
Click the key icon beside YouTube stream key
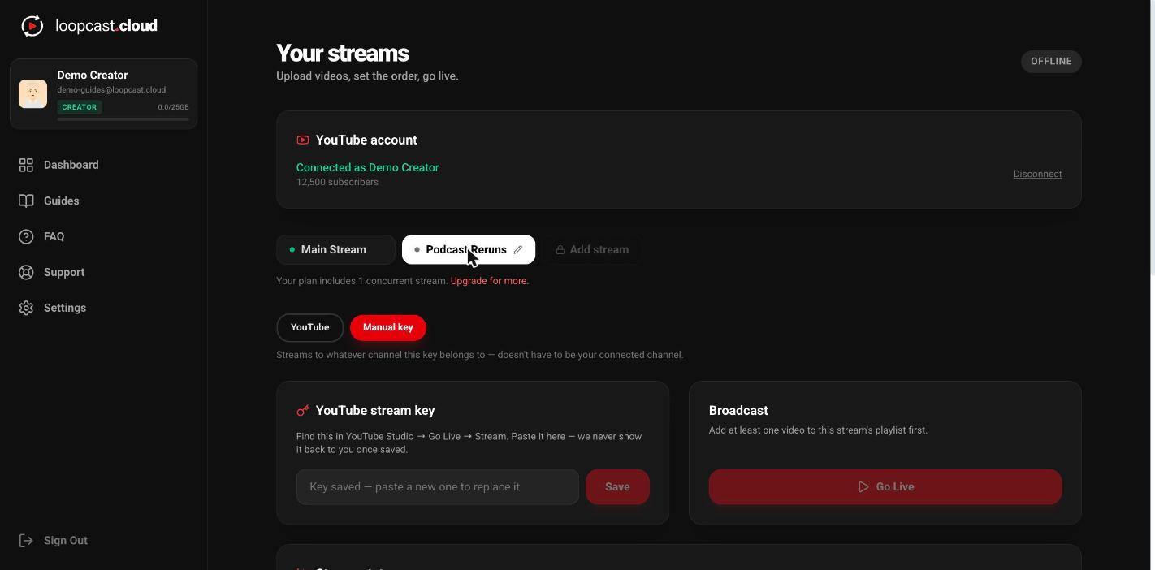point(303,411)
